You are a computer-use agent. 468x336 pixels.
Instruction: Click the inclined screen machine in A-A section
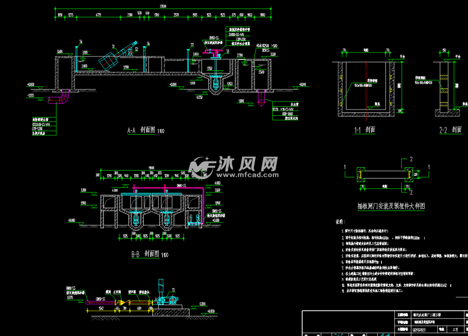tap(118, 56)
